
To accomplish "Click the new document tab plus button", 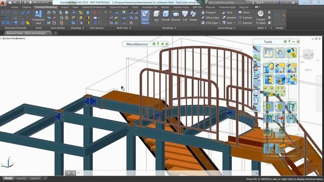I will (55, 33).
